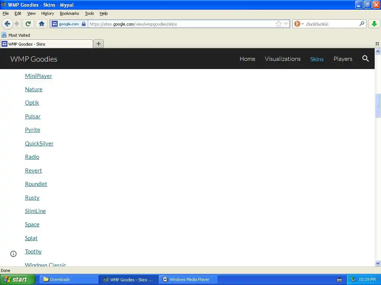Screen dimensions: 381x285
Task: Open the Roundlet skin link
Action: pyautogui.click(x=36, y=184)
